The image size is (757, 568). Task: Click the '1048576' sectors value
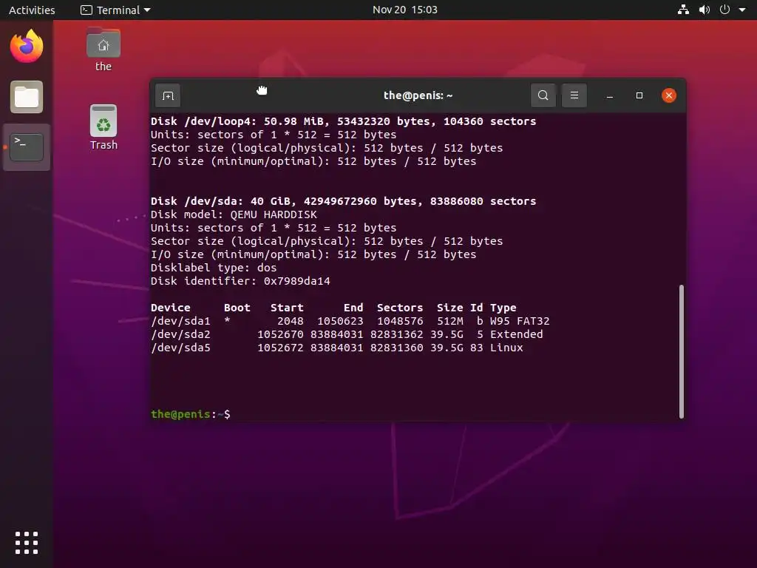(400, 321)
